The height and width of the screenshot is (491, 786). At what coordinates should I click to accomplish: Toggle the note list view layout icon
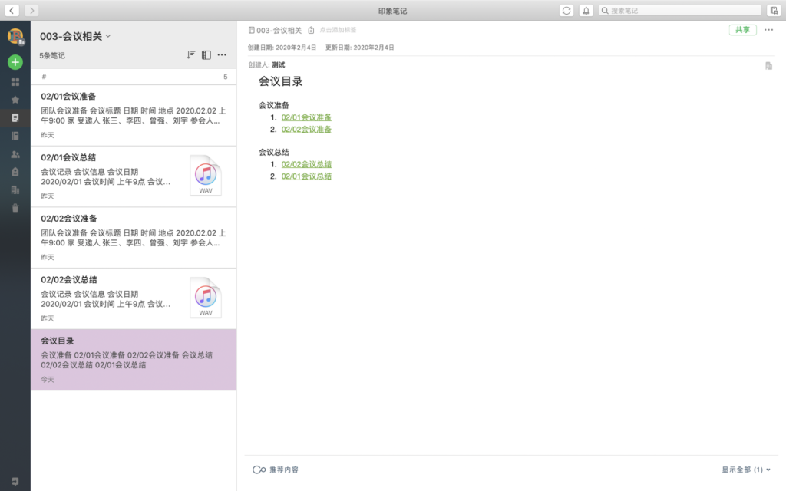(x=206, y=55)
